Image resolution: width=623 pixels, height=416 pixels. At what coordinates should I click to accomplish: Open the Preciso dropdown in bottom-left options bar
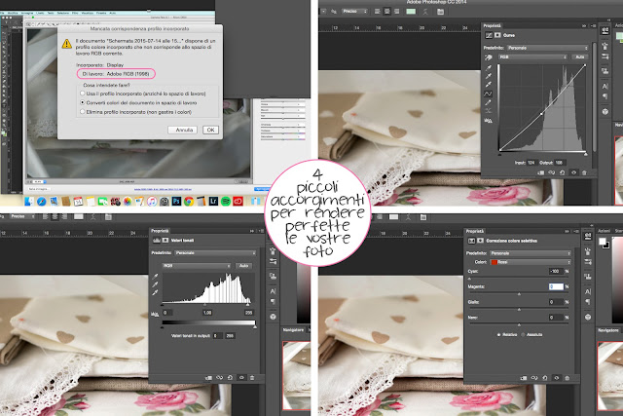[22, 216]
